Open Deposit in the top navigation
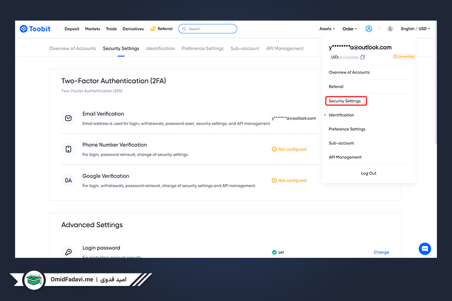 click(72, 29)
